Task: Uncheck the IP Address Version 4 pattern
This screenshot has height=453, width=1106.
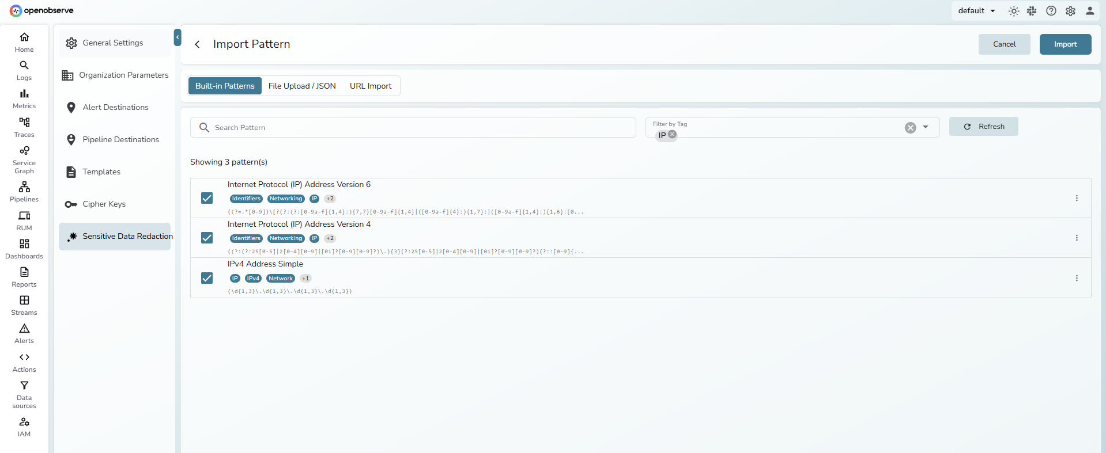Action: pos(207,238)
